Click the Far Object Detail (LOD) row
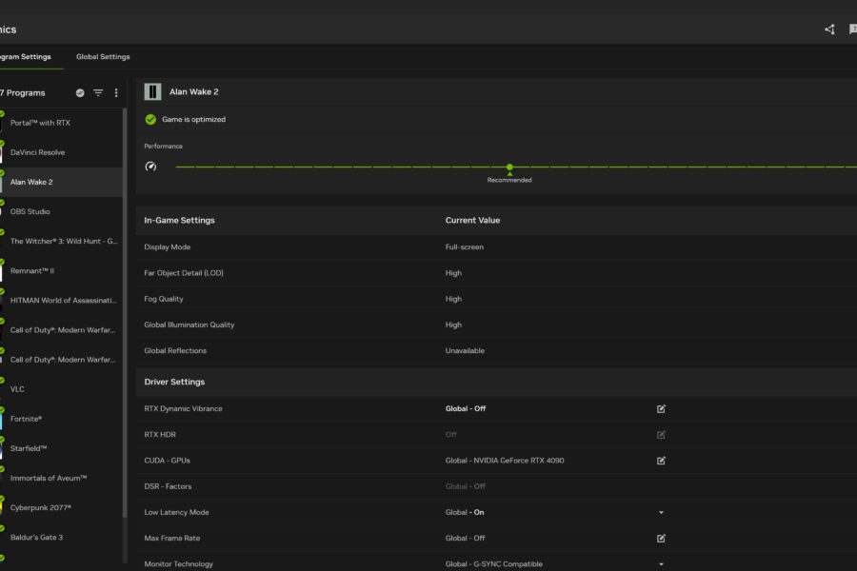 (496, 273)
